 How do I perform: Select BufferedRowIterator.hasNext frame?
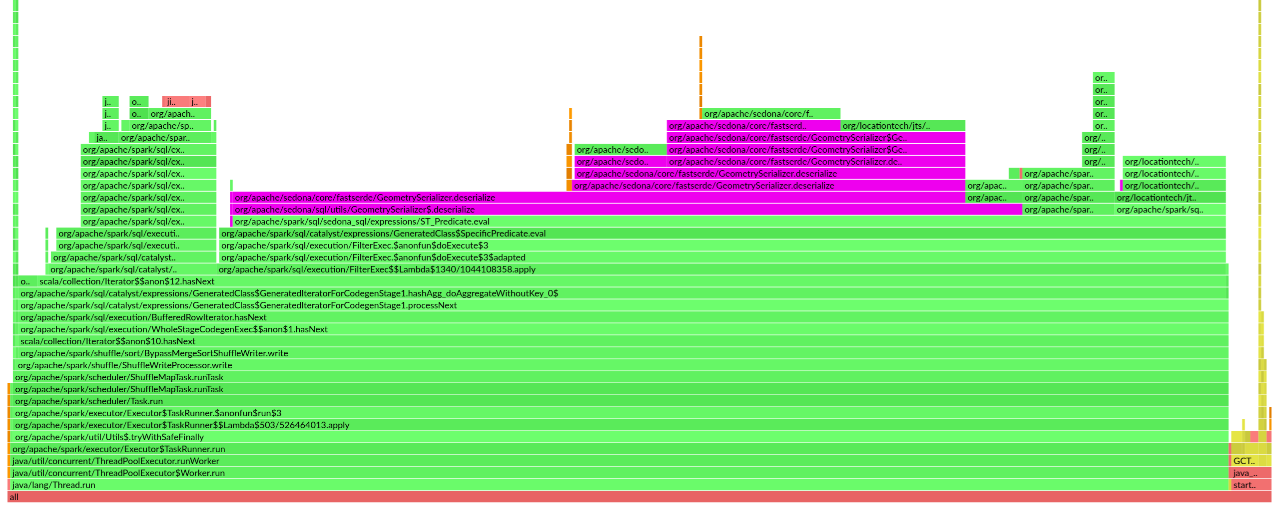pos(623,317)
